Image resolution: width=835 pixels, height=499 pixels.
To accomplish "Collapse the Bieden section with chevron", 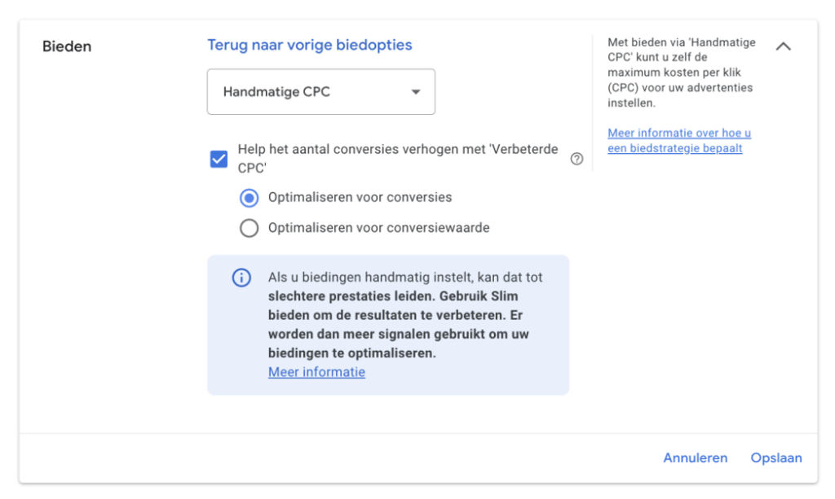I will pos(783,46).
